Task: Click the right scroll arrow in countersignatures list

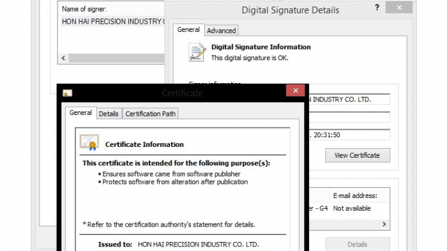Action: click(x=384, y=224)
